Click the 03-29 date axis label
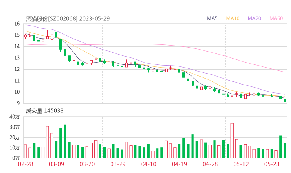This screenshot has width=291, height=173. click(118, 164)
